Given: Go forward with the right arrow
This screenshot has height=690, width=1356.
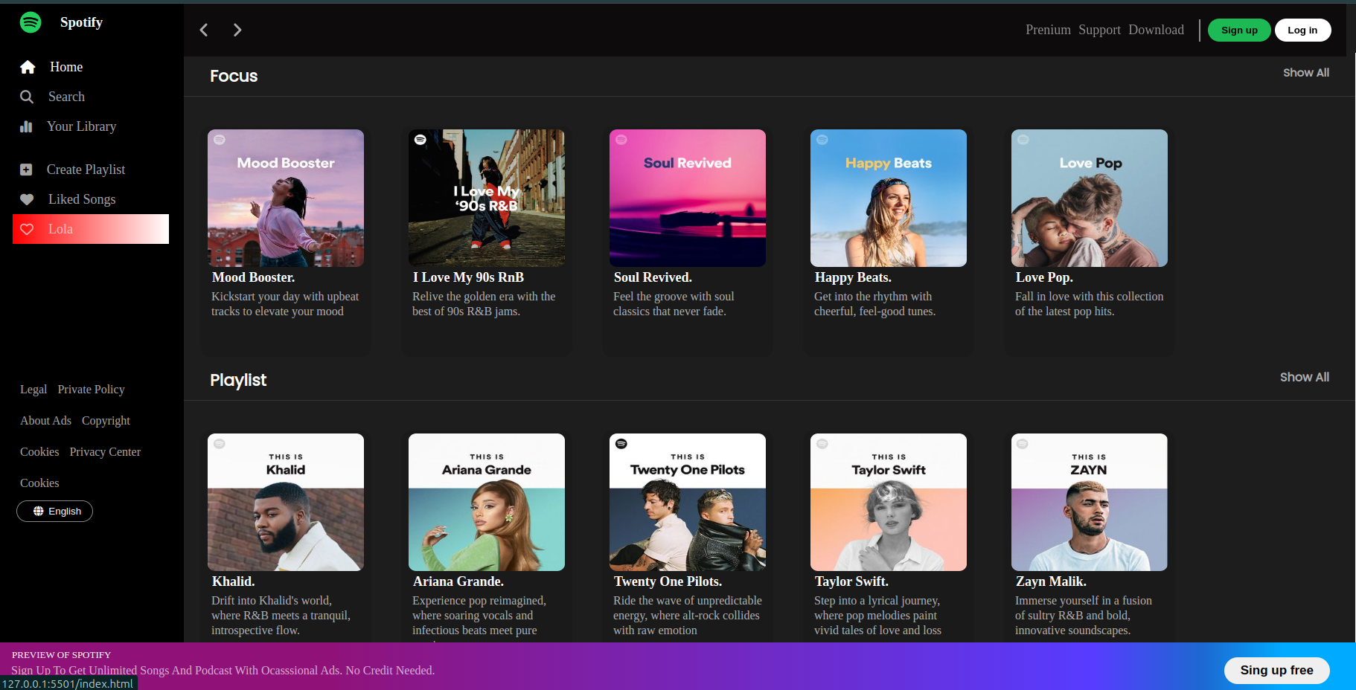Looking at the screenshot, I should (237, 30).
